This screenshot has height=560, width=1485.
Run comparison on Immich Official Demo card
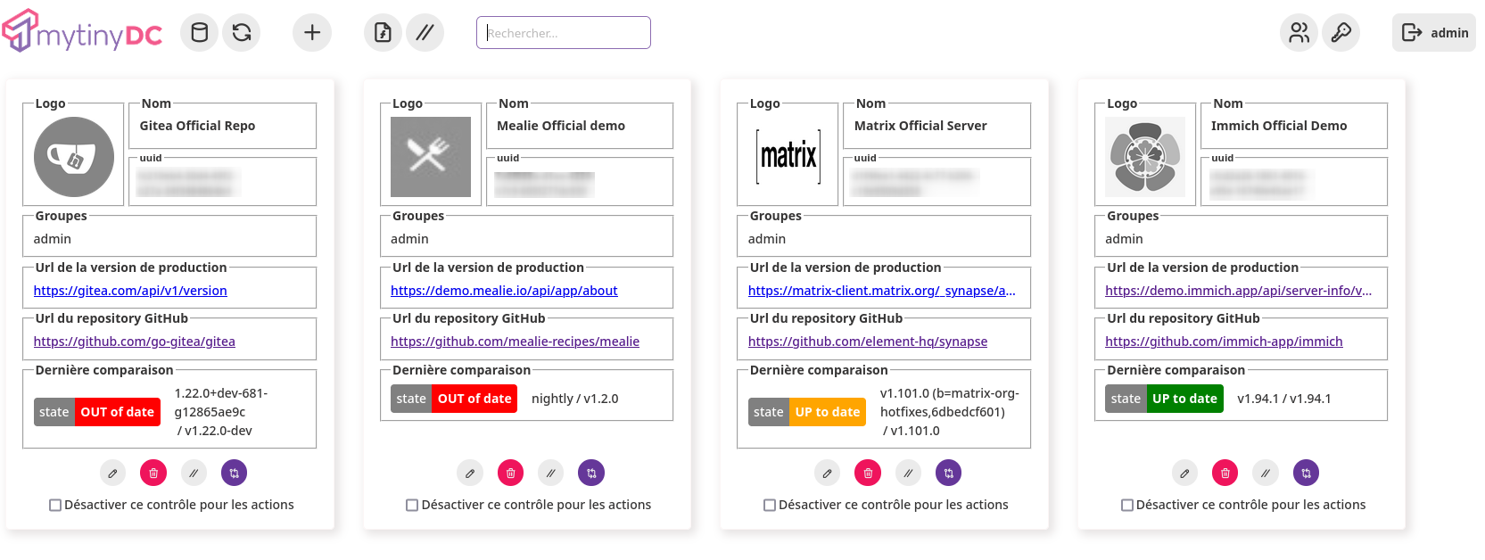coord(1307,473)
